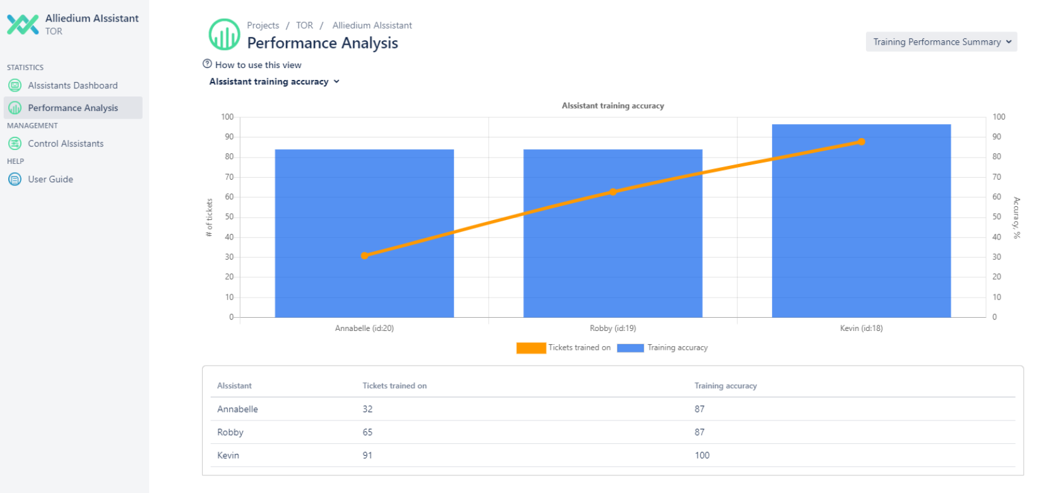This screenshot has width=1044, height=493.
Task: Go to Projects breadcrumb link
Action: click(x=263, y=26)
